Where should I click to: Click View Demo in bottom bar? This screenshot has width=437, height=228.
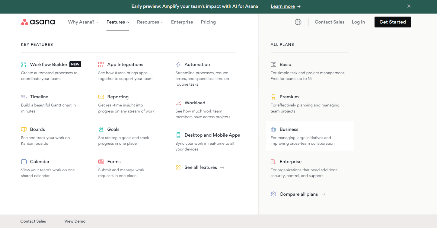[75, 221]
